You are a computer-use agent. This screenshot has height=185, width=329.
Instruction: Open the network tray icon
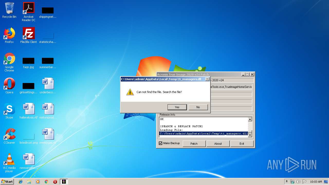coord(292,182)
